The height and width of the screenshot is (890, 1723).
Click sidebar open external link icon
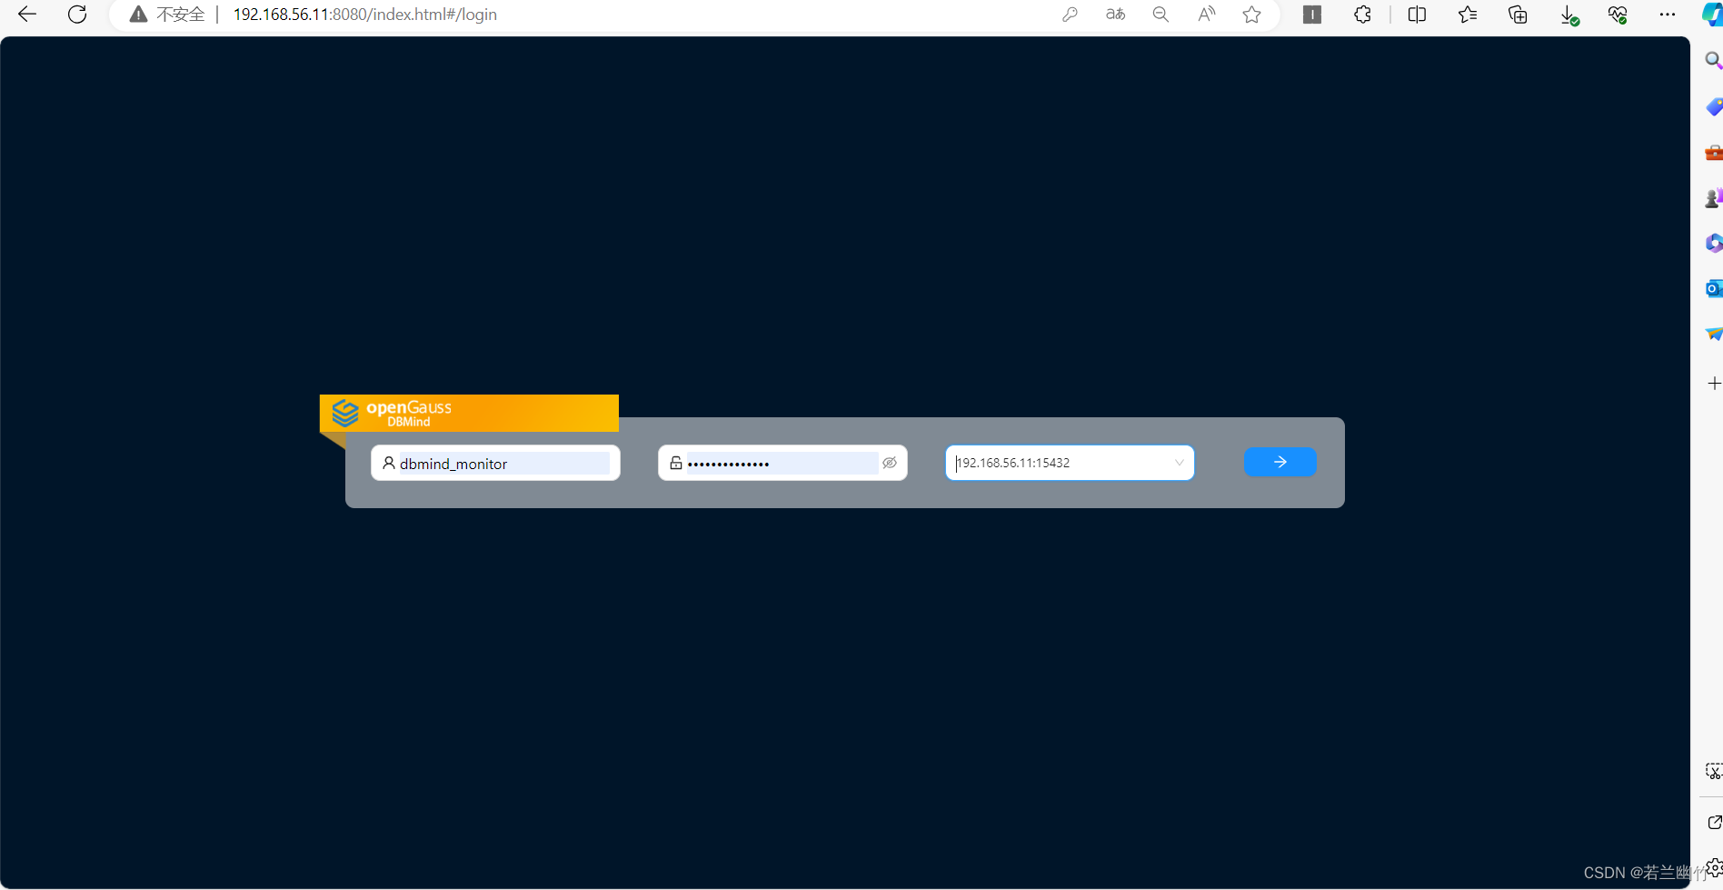click(x=1714, y=822)
